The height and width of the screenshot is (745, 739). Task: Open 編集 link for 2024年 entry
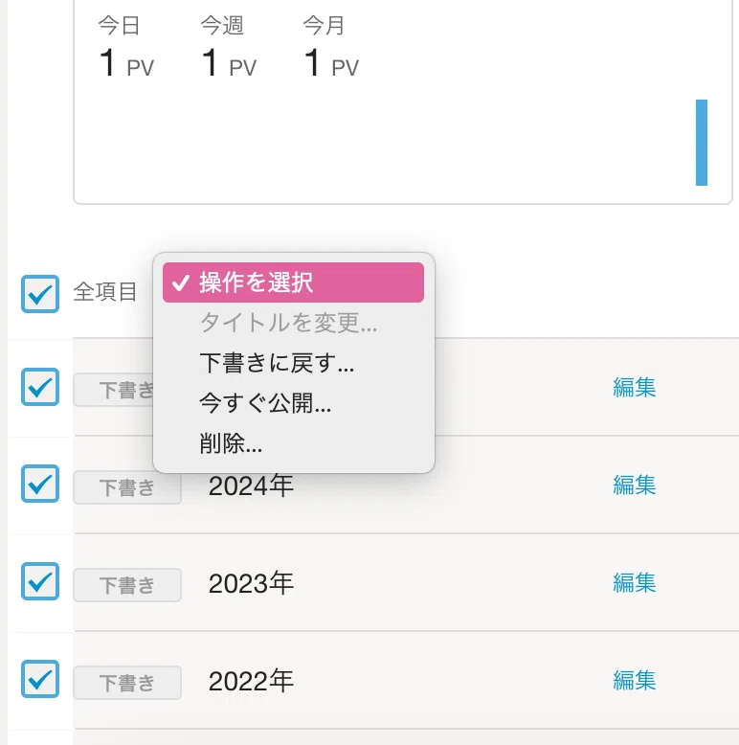634,485
